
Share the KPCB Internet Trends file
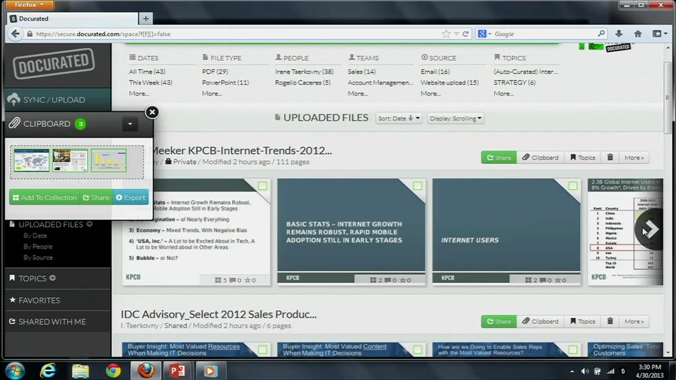tap(499, 158)
